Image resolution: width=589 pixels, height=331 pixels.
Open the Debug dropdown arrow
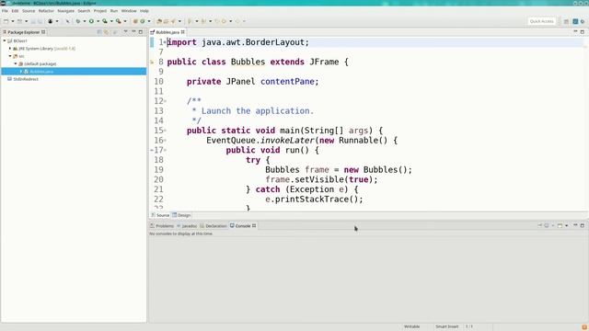pos(85,21)
